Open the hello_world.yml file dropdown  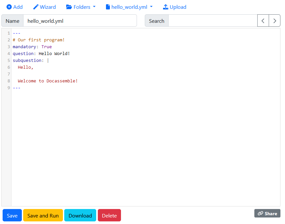click(129, 7)
